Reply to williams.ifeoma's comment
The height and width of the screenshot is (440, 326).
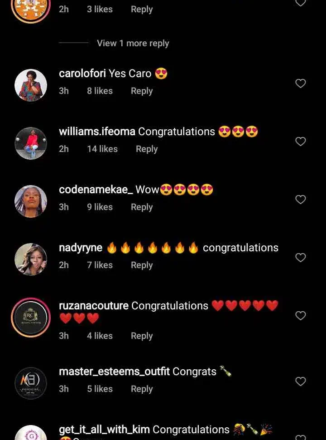coord(147,149)
